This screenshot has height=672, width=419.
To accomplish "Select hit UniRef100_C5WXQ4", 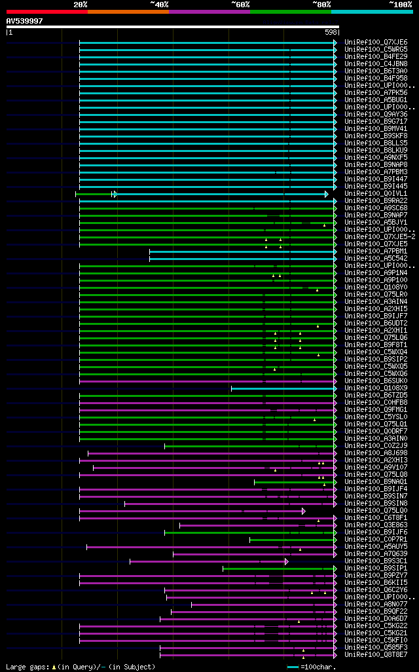I will pos(376,352).
